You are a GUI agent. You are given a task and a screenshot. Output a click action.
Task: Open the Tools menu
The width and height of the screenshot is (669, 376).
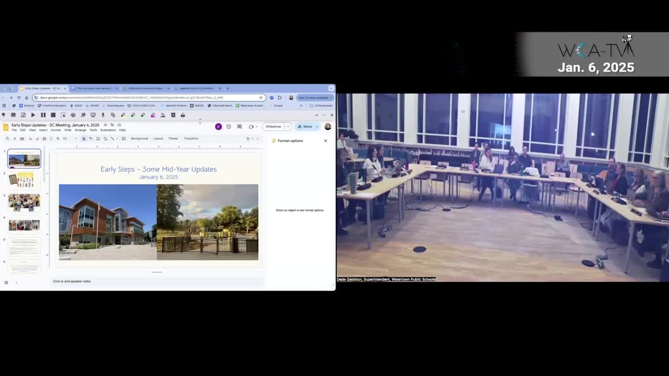point(93,130)
